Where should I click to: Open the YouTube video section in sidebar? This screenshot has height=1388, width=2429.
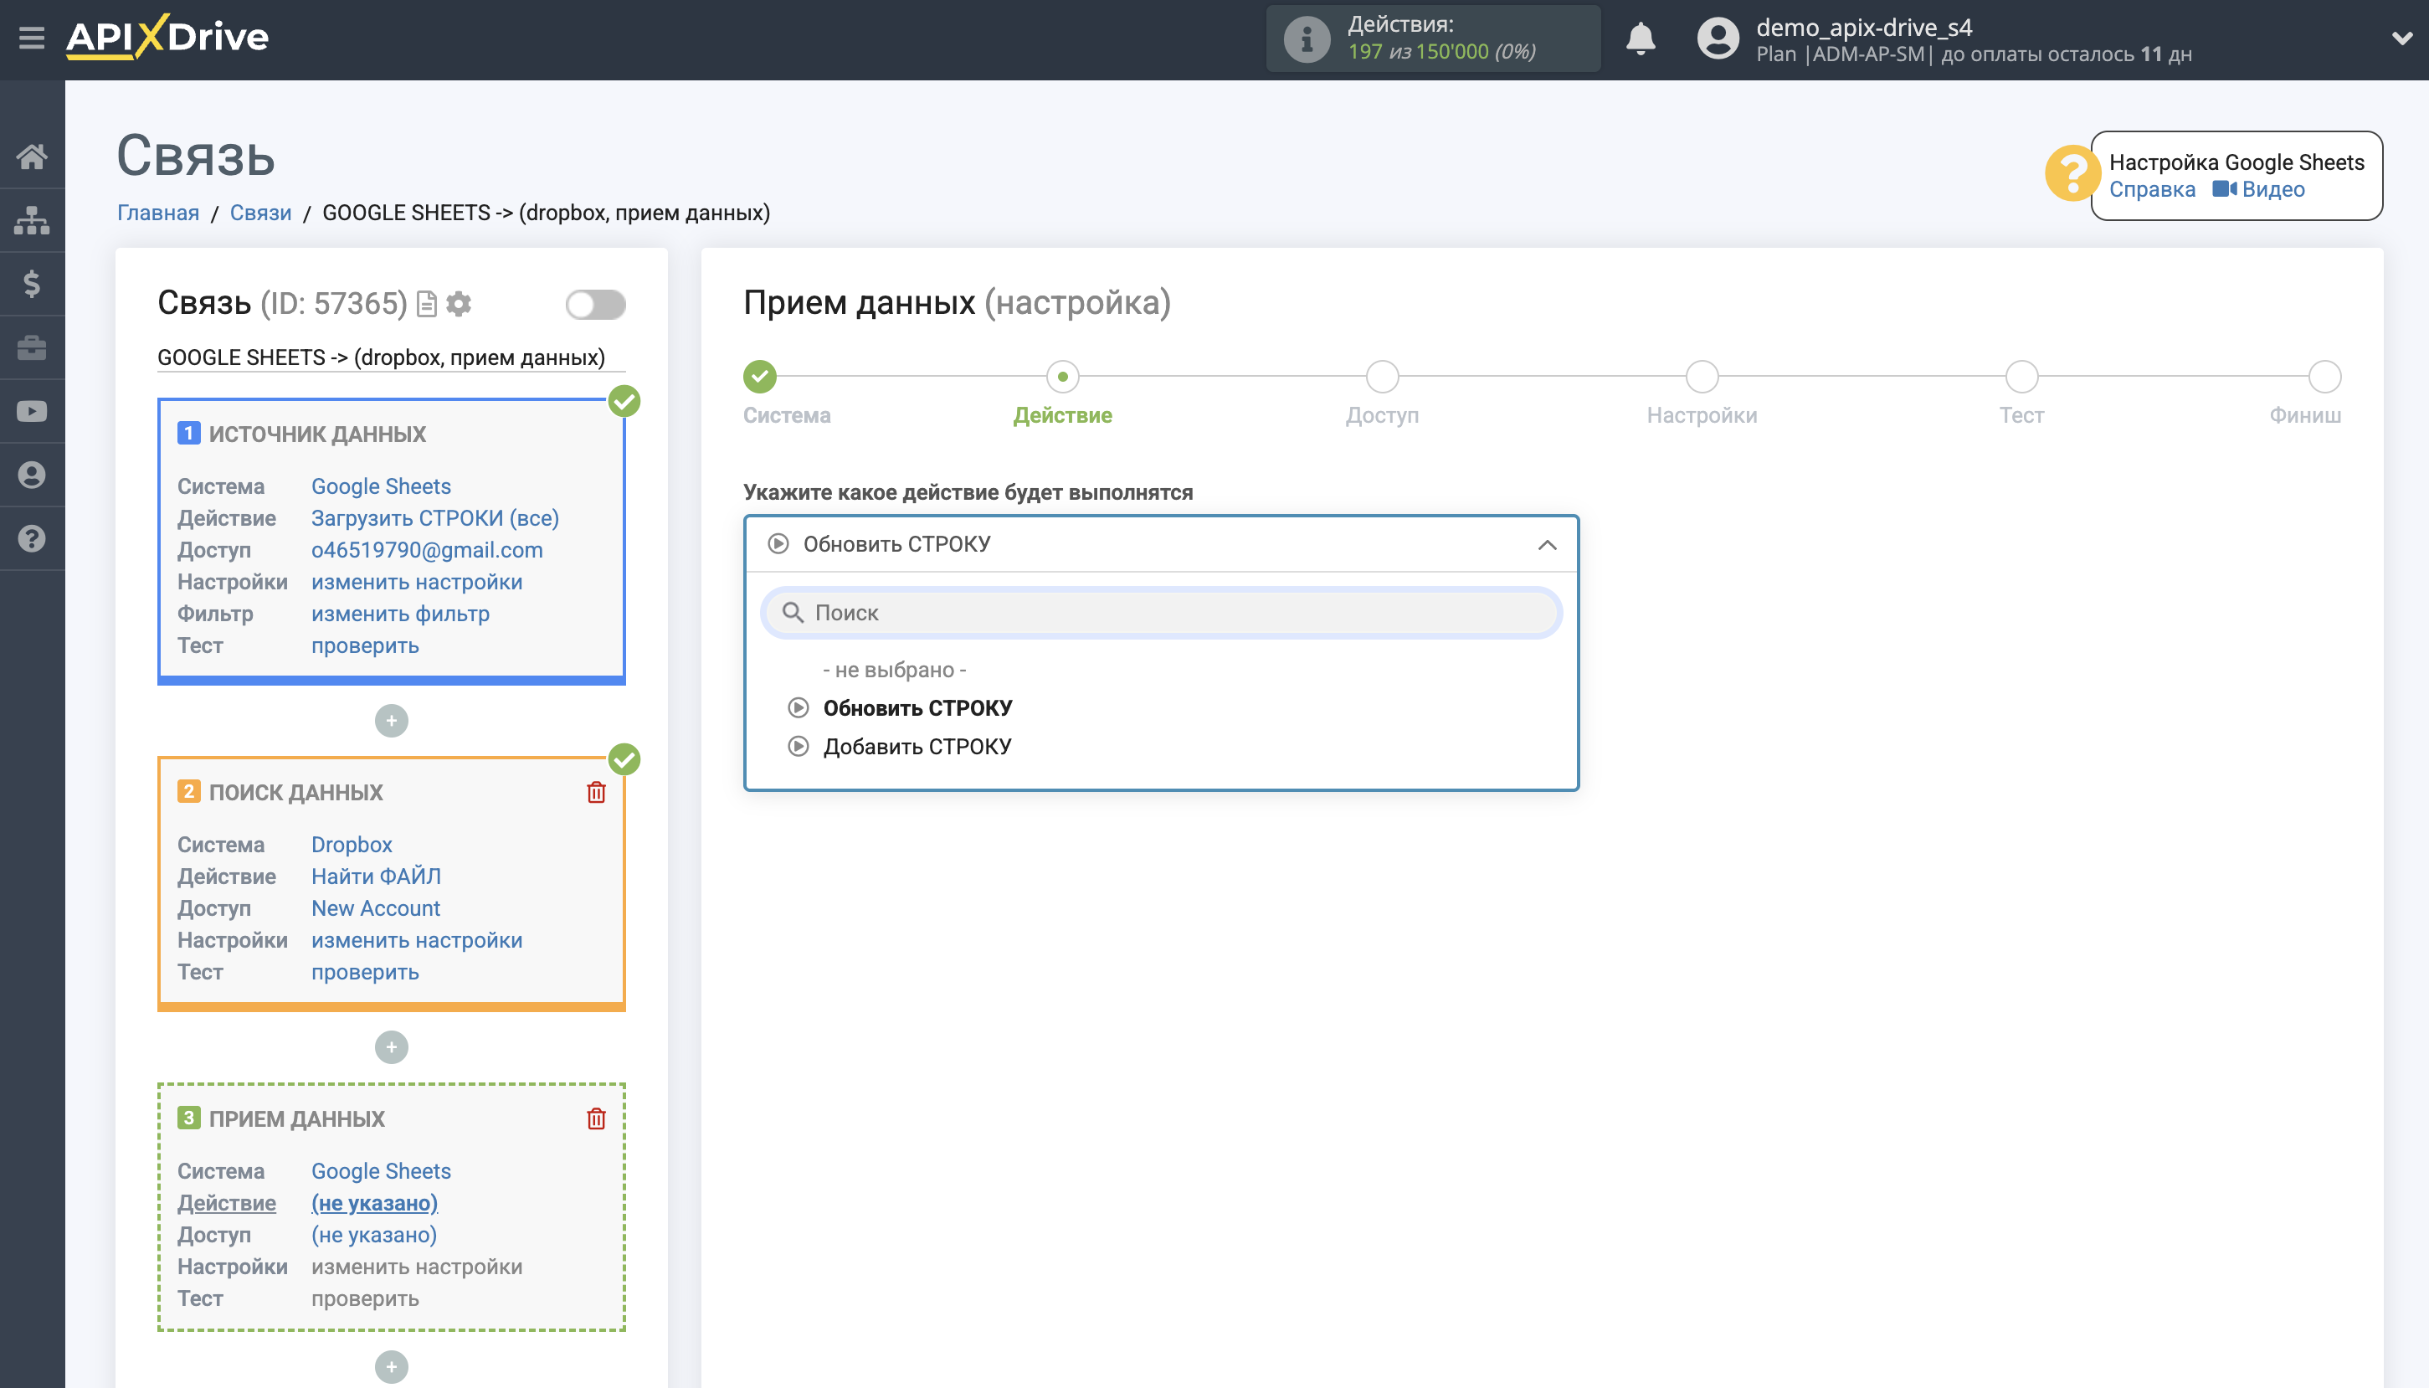coord(32,410)
